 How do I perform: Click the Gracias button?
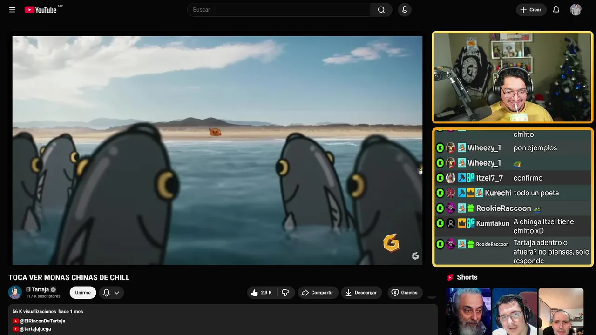click(x=405, y=293)
